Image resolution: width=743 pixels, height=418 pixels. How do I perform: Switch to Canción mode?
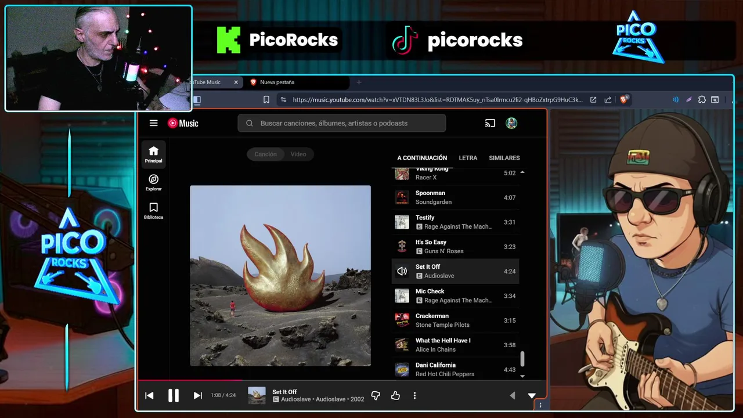(x=265, y=154)
